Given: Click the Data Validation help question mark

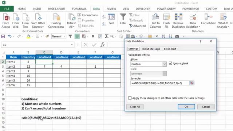Looking at the screenshot, I should [x=200, y=41].
